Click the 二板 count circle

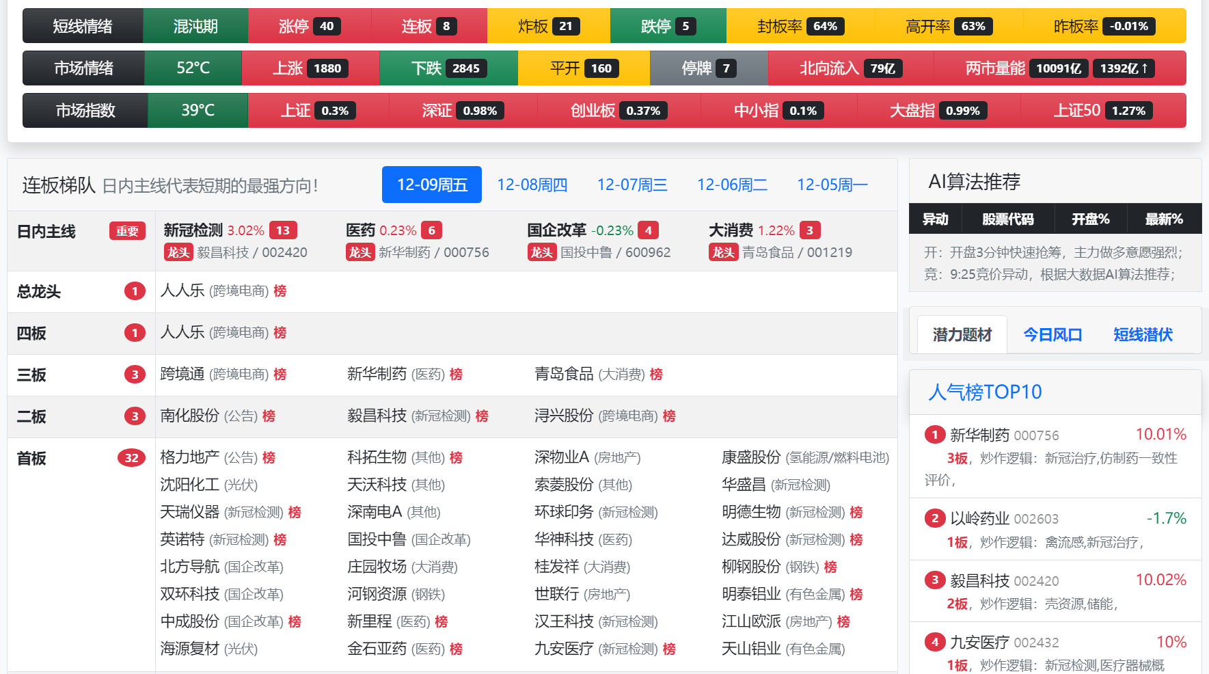135,416
